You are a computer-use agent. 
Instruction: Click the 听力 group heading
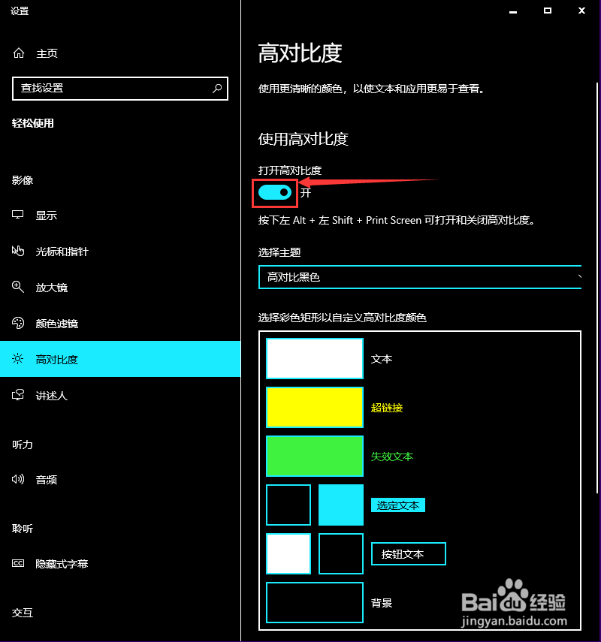tap(22, 445)
